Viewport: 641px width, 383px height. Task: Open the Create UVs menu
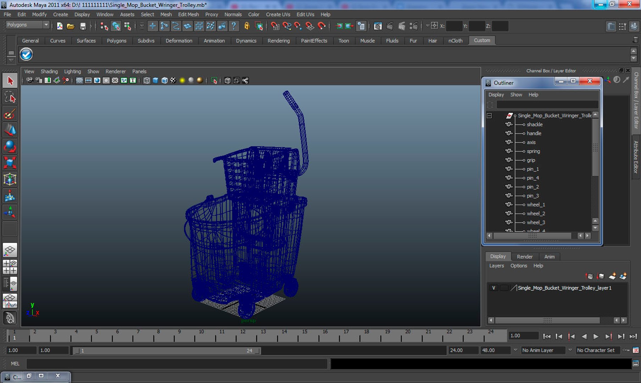pyautogui.click(x=278, y=15)
